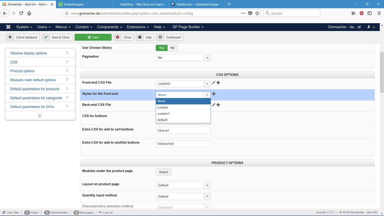Add new Front-end CSS File with plus icon
384x216 pixels.
coord(218,83)
